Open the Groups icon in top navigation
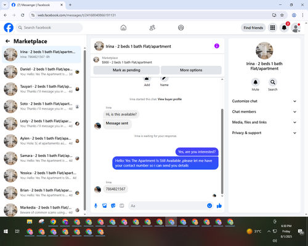The height and width of the screenshot is (246, 308). 181,28
